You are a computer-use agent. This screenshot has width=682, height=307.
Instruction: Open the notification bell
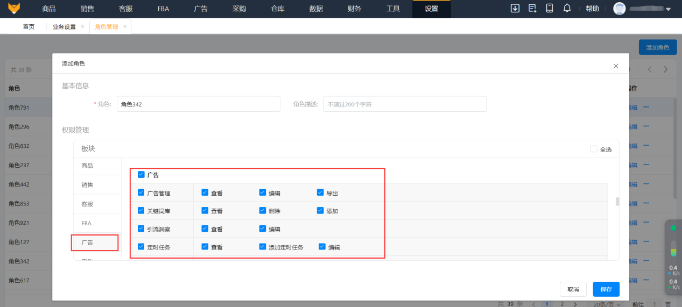pyautogui.click(x=567, y=8)
